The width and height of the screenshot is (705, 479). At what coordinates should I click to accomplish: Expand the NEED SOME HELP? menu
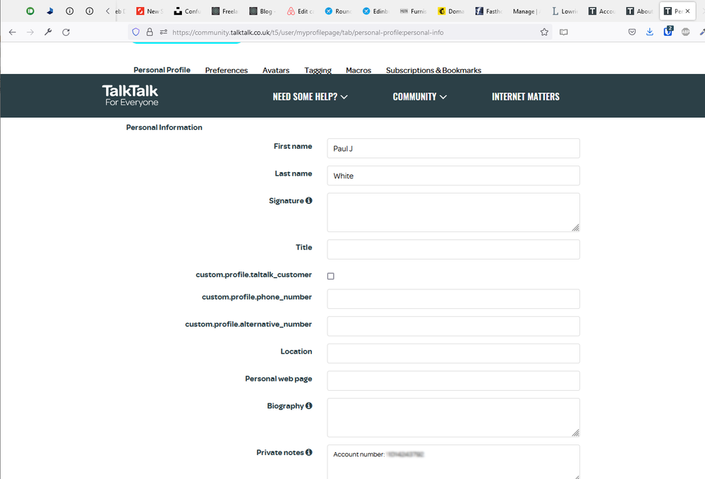[311, 97]
